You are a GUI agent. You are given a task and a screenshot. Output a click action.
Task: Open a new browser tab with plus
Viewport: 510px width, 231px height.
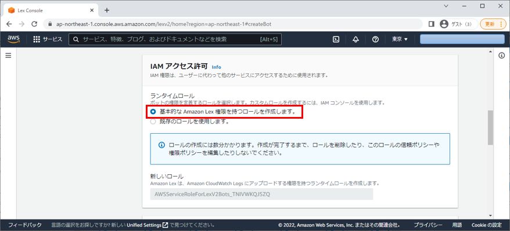(107, 10)
